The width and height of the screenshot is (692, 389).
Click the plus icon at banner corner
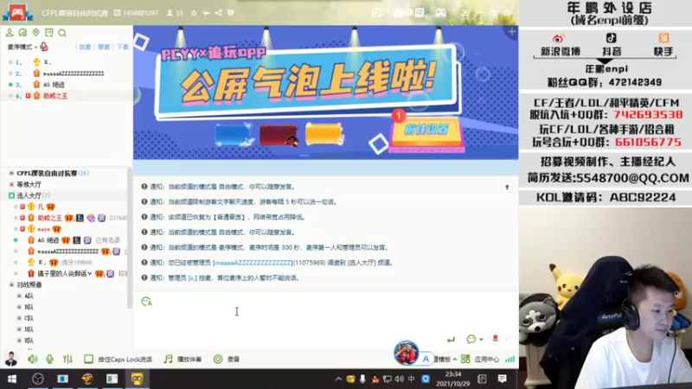511,32
